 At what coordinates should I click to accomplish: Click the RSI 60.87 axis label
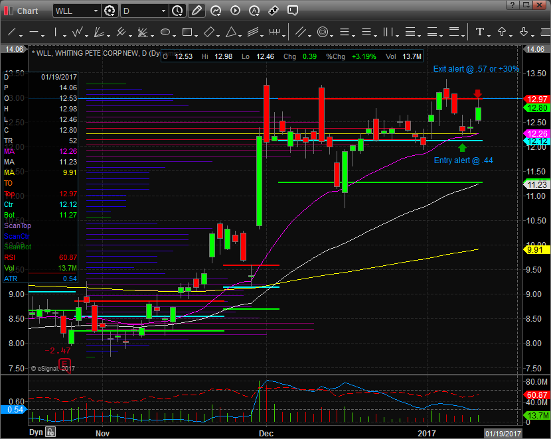point(536,395)
